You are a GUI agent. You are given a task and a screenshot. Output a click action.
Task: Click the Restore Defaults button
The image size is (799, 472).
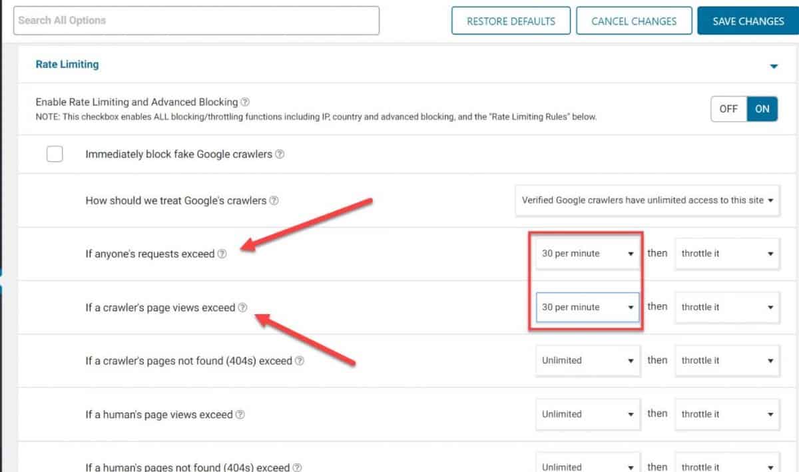click(x=511, y=21)
